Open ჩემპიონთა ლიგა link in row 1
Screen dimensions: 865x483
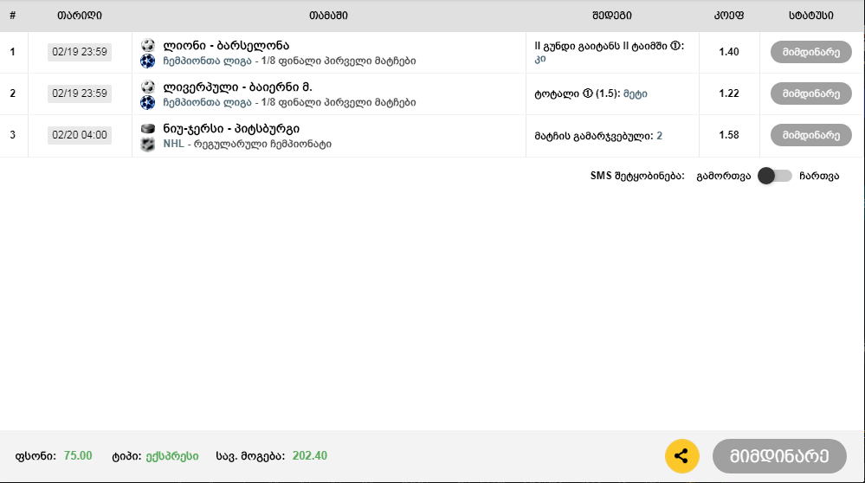click(208, 61)
